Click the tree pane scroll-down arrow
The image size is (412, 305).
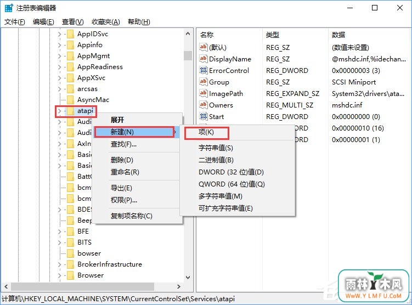188,278
